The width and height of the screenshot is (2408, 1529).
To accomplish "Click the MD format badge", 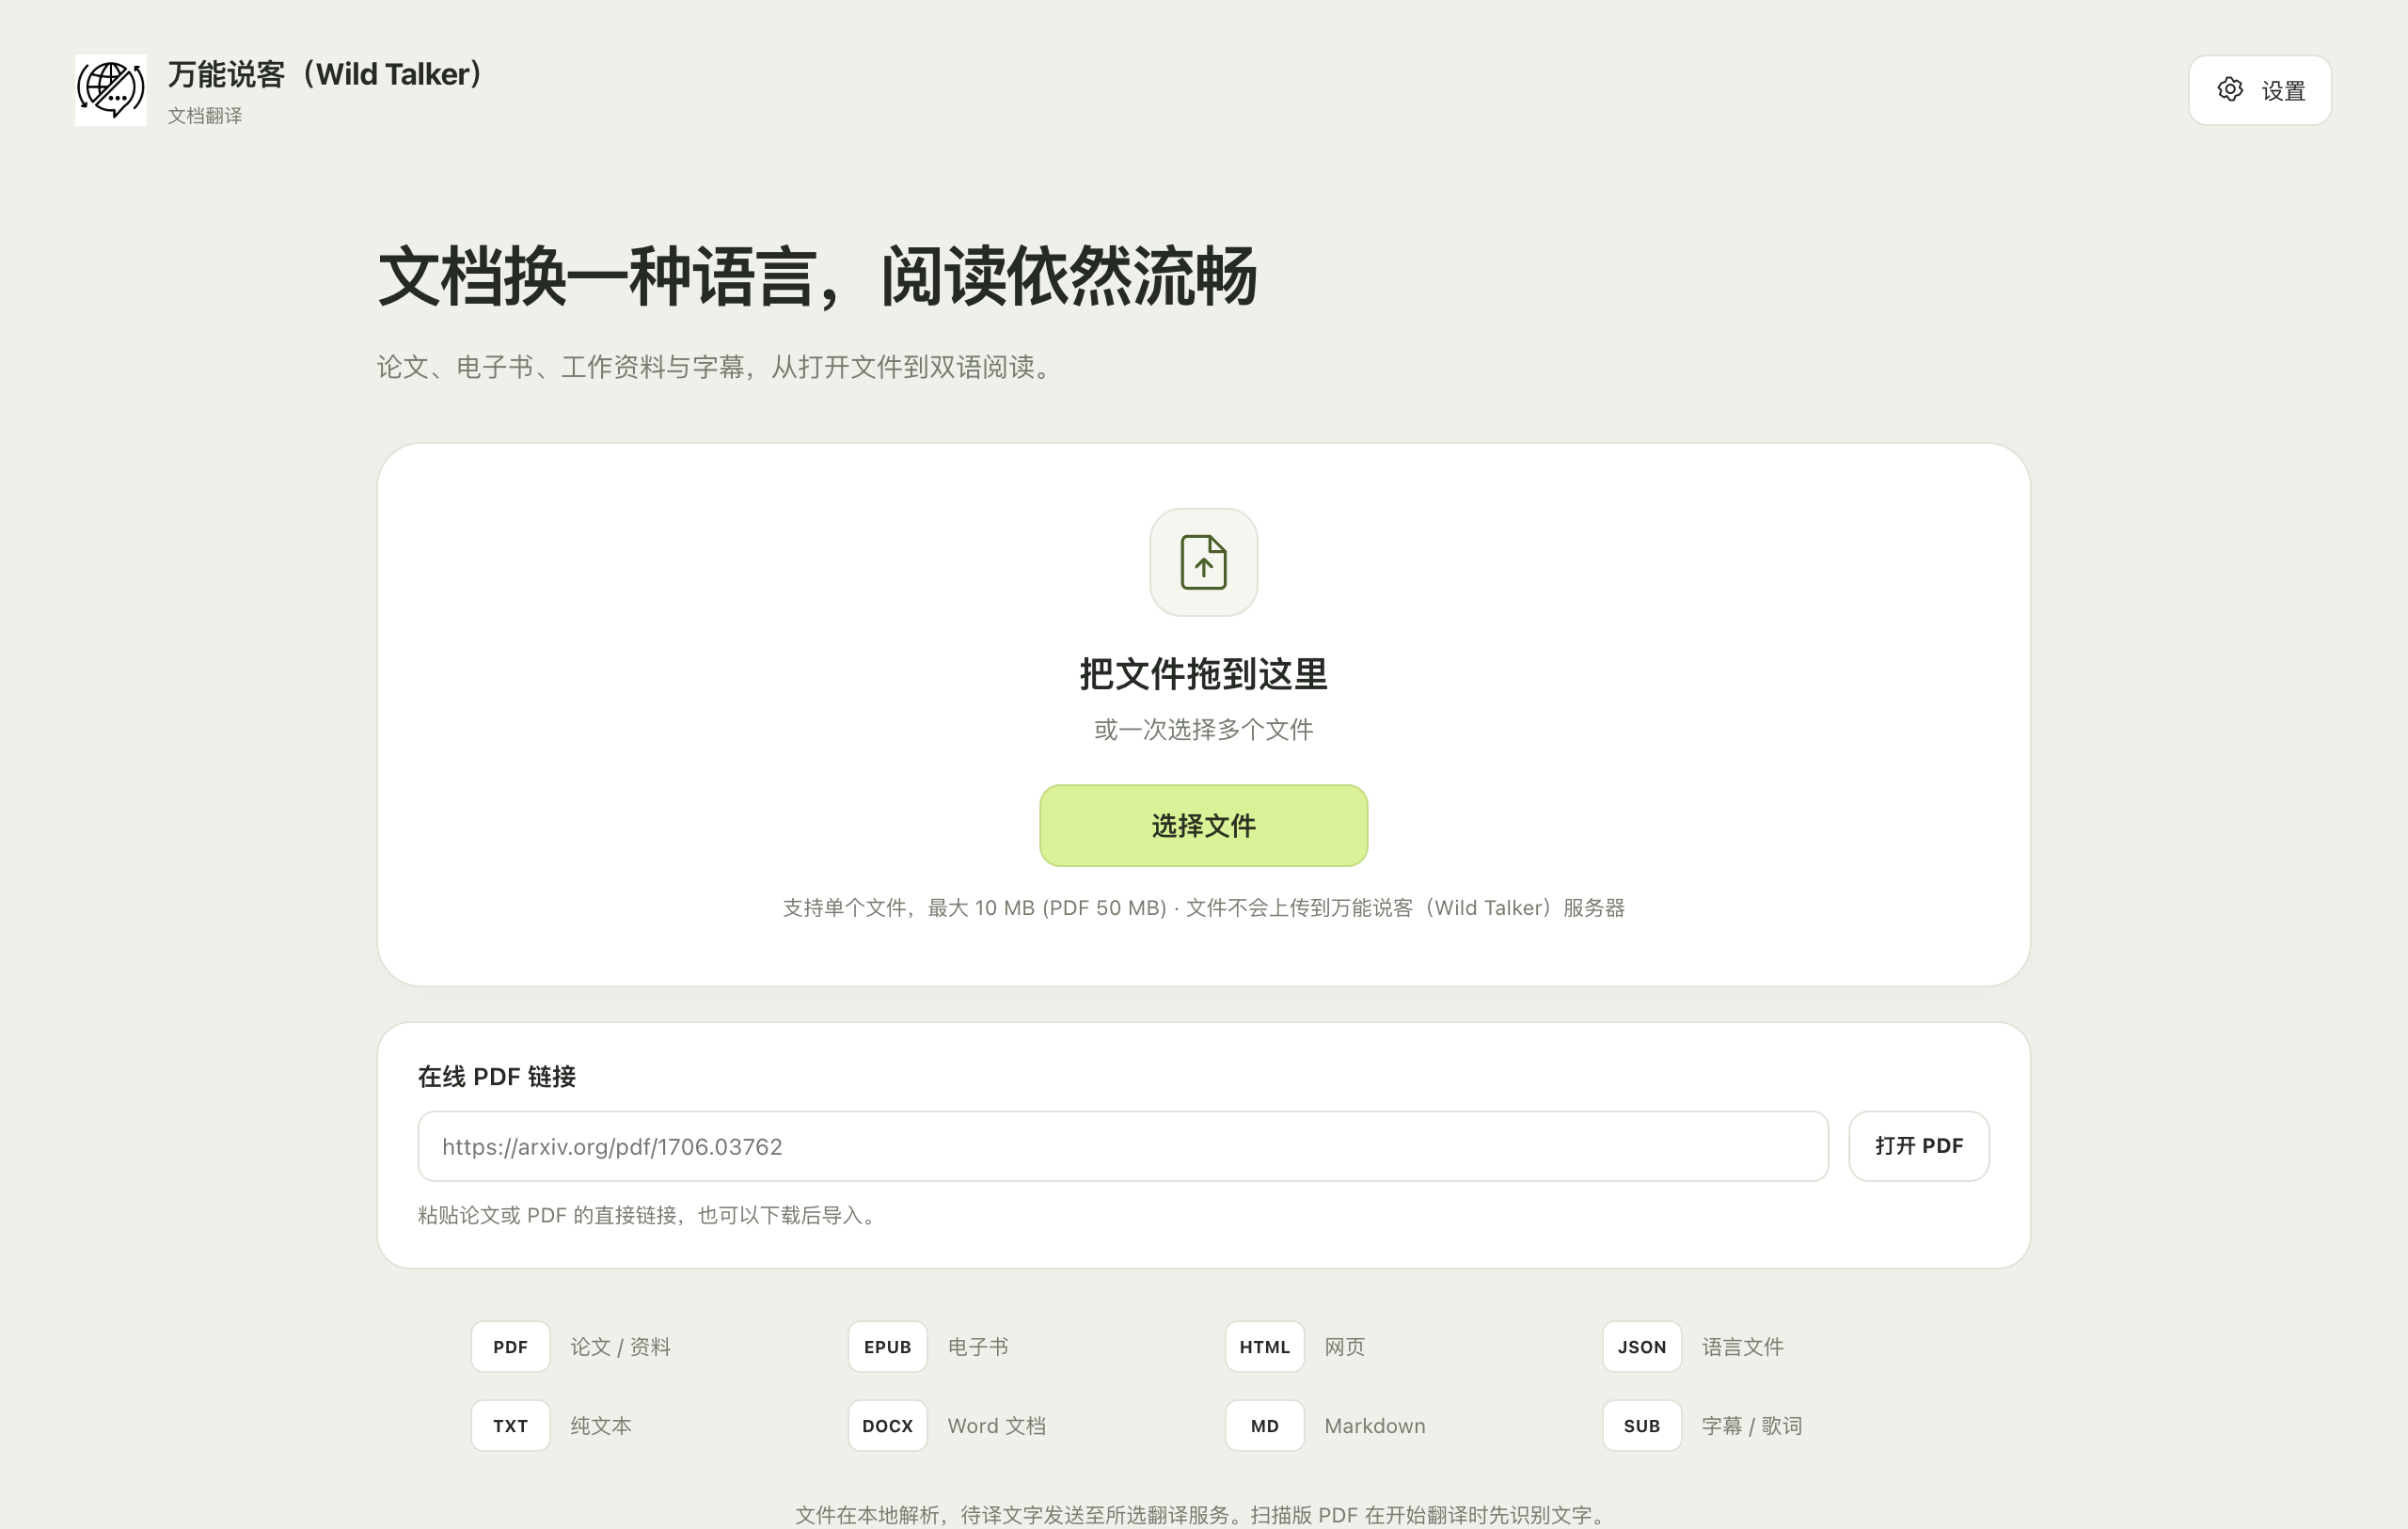I will point(1264,1426).
